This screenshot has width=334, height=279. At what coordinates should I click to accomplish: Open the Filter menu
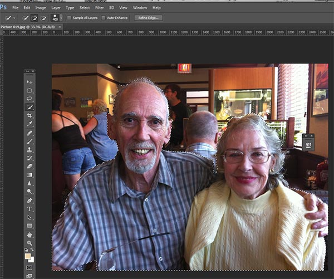(99, 8)
